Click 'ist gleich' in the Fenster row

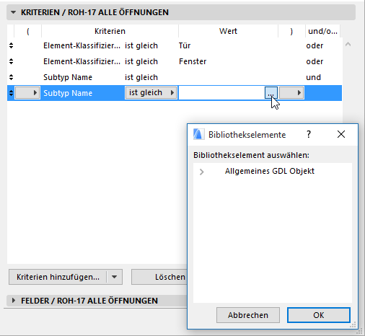click(141, 61)
